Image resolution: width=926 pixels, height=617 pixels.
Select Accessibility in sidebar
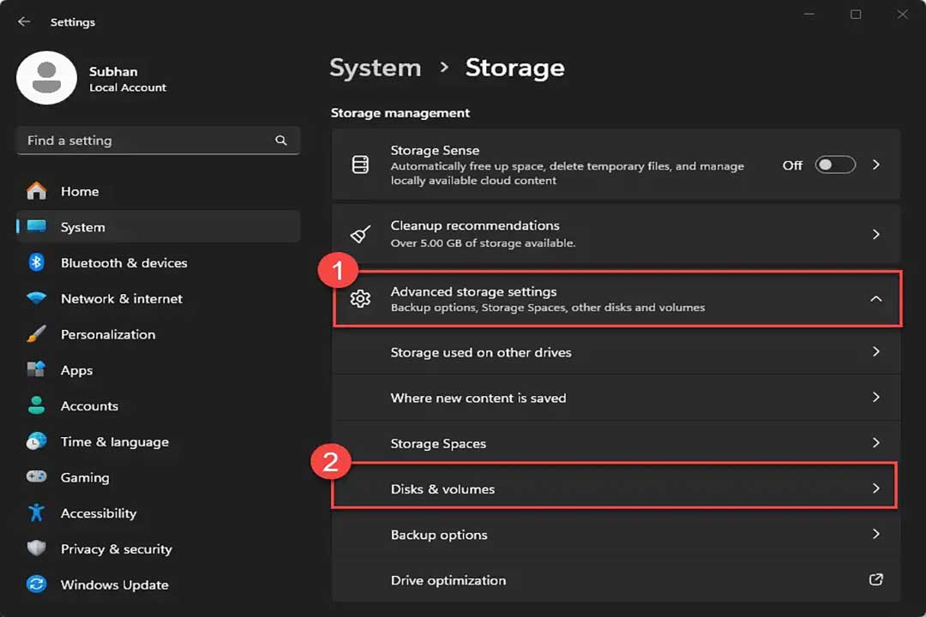click(x=159, y=512)
